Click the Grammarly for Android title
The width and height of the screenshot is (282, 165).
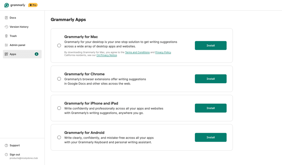pos(84,133)
